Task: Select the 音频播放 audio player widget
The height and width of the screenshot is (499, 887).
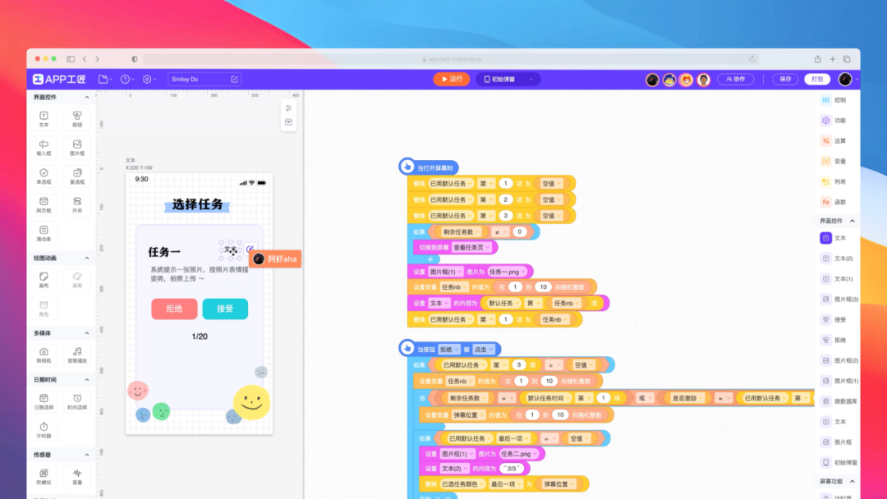Action: pyautogui.click(x=77, y=355)
